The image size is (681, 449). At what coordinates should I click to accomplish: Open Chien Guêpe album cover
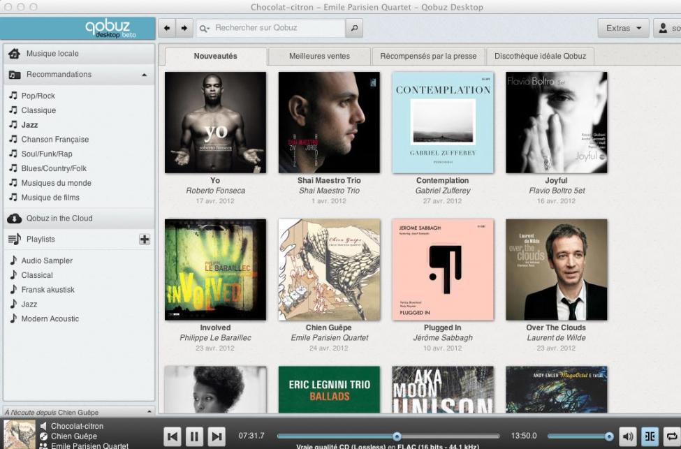329,270
